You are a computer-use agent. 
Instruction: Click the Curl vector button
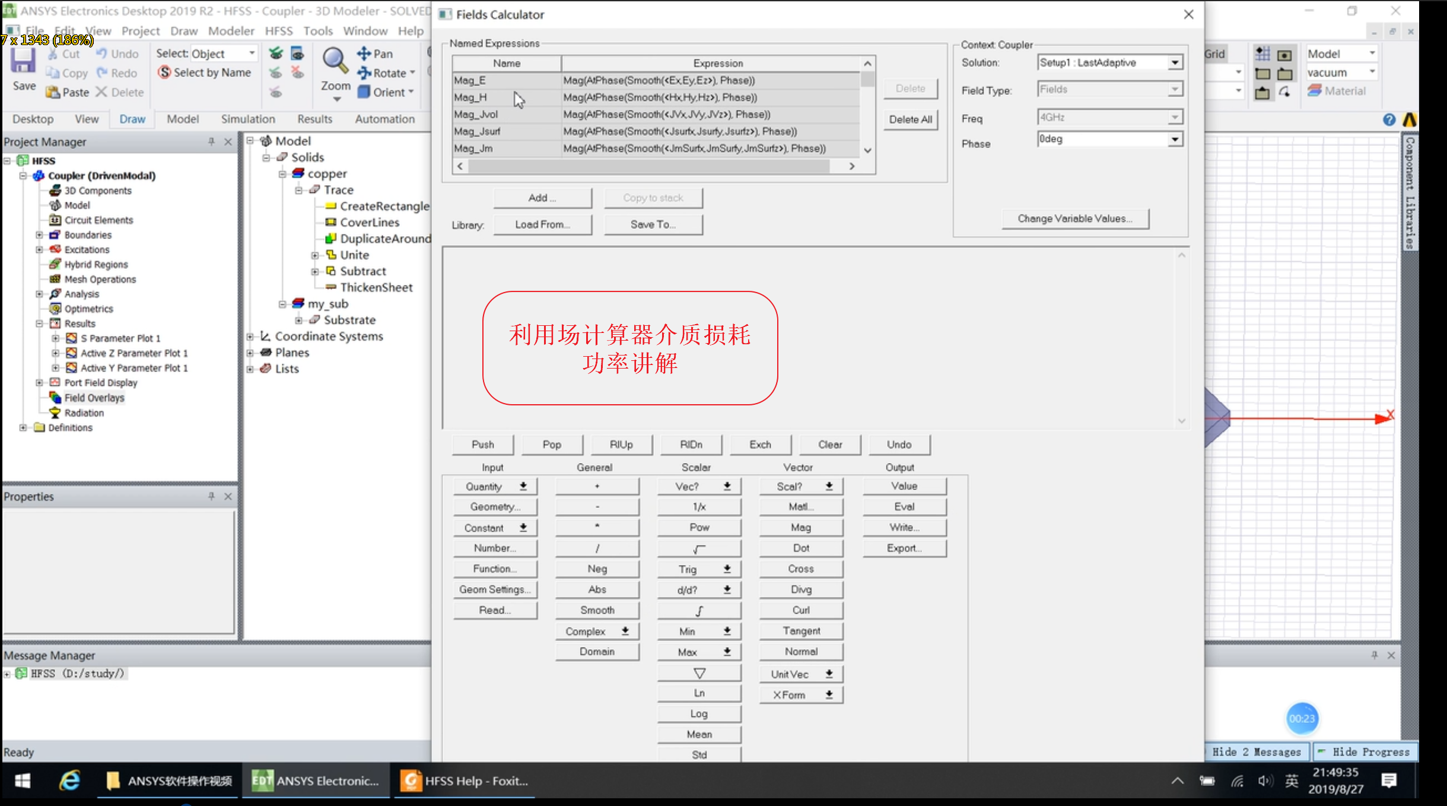801,610
